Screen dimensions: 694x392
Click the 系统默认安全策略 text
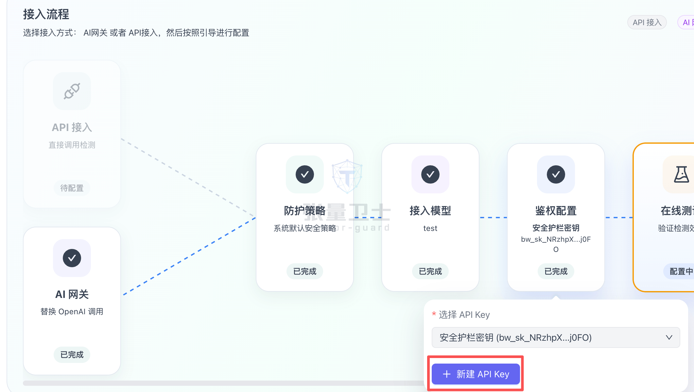[305, 228]
